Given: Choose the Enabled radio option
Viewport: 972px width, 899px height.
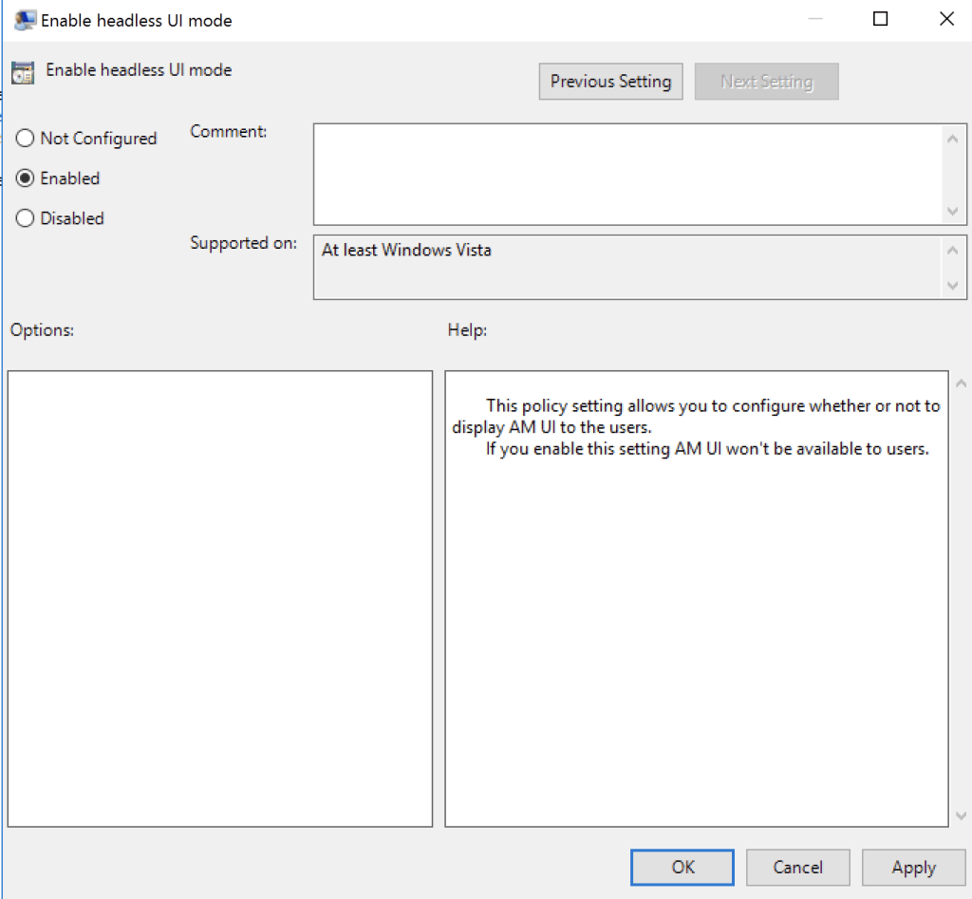Looking at the screenshot, I should [x=26, y=178].
